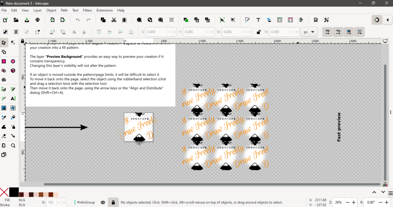Click the Import icon
The width and height of the screenshot is (393, 207).
(x=52, y=20)
